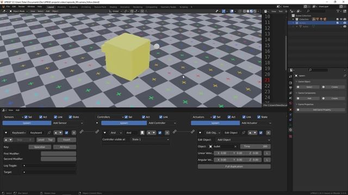Click the First Modifier key field
The width and height of the screenshot is (348, 195).
tap(59, 154)
